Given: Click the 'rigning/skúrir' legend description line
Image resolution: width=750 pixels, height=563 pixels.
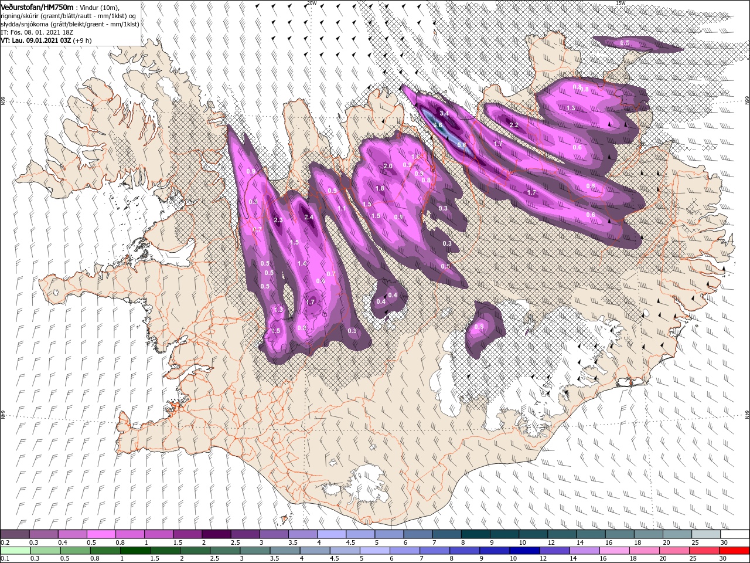Looking at the screenshot, I should pos(68,15).
